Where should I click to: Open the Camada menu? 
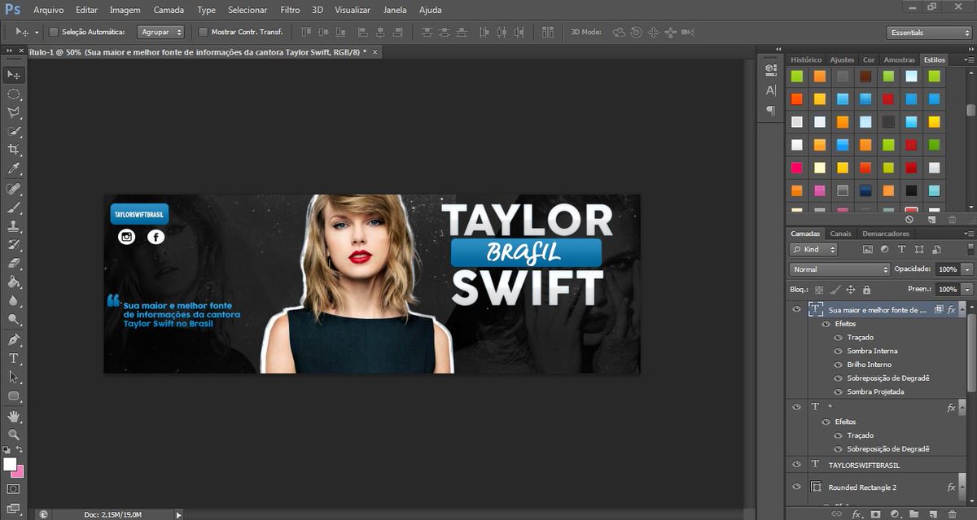(169, 10)
